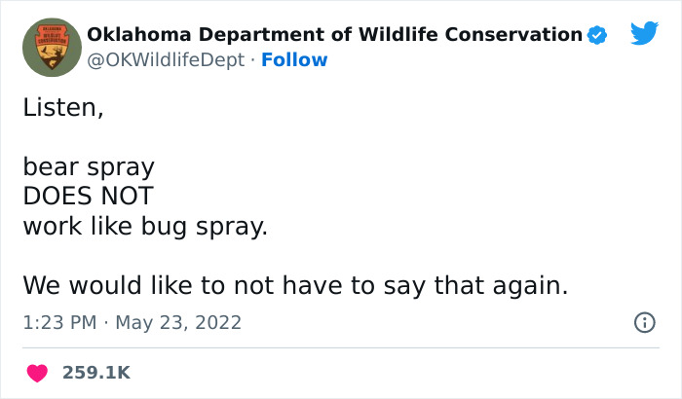Click the May 23, 2022 date
Screen dimensions: 682x399
tap(178, 322)
